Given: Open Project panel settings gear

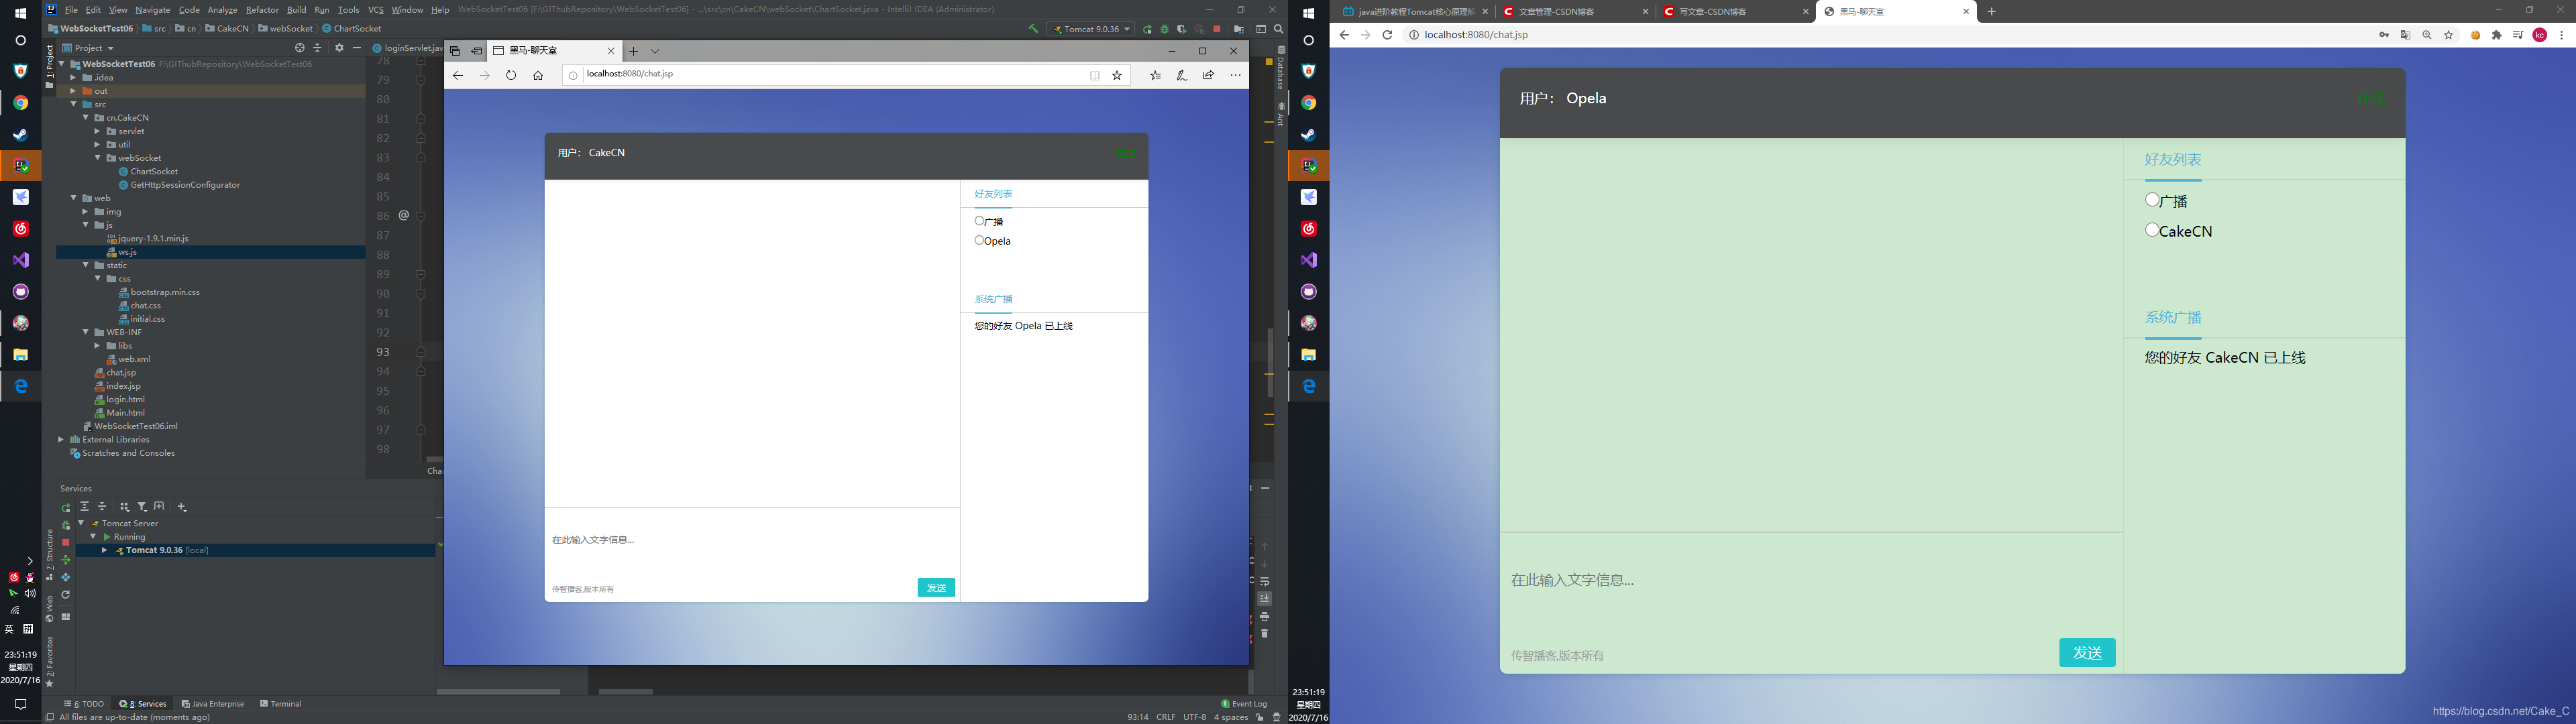Looking at the screenshot, I should pyautogui.click(x=339, y=48).
